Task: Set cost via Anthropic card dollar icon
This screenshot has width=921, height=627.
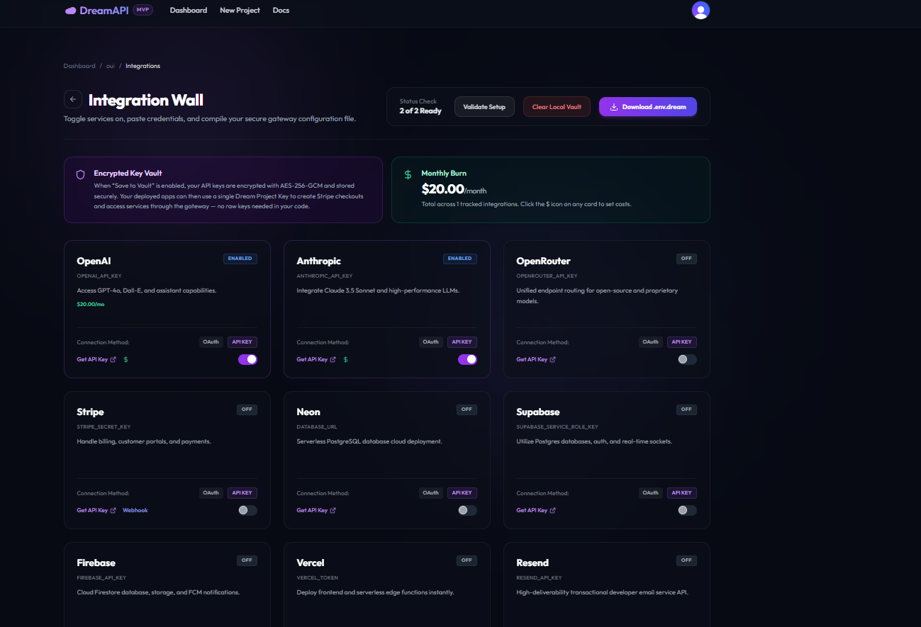Action: pyautogui.click(x=345, y=360)
